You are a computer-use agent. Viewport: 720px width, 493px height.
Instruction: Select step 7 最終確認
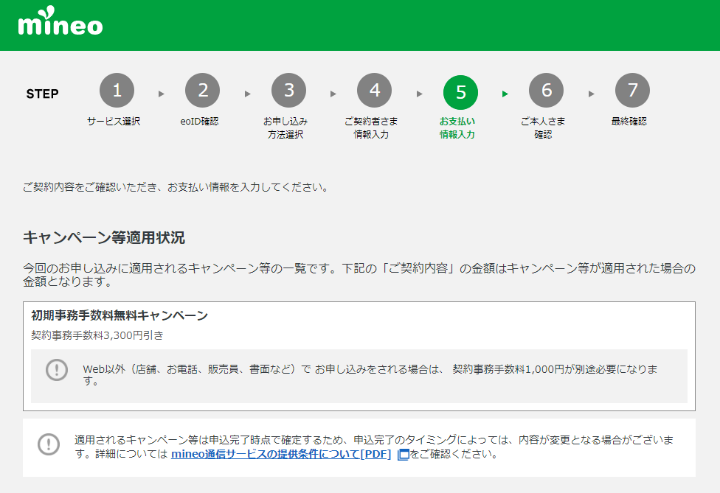pyautogui.click(x=632, y=91)
